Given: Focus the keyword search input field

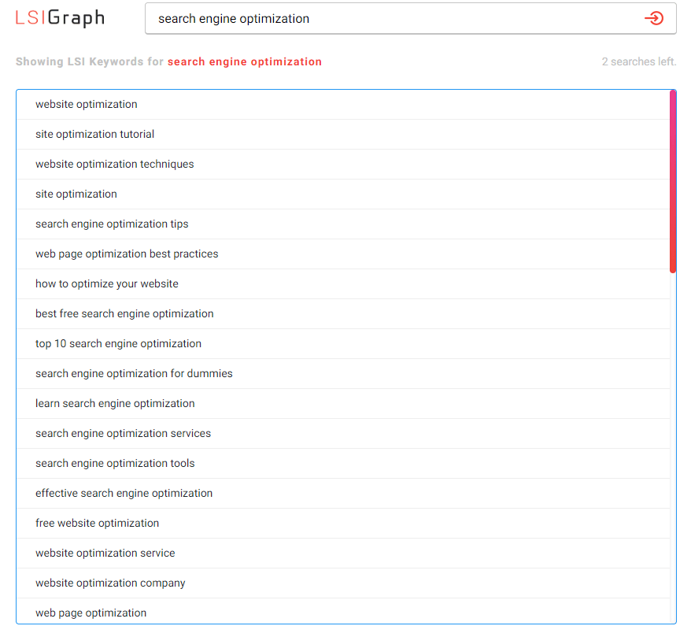Looking at the screenshot, I should coord(410,19).
